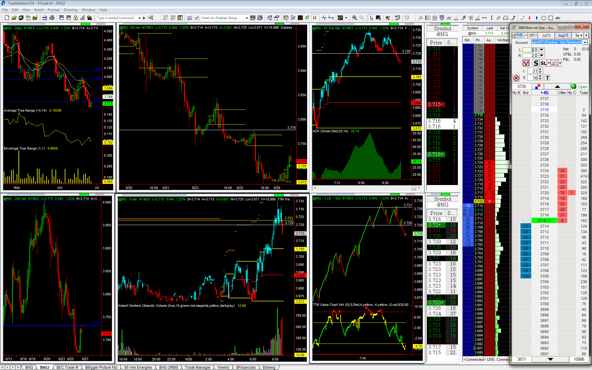Screen dimensions: 592x370
Task: Click the Zoom Out magnifier icon
Action: pyautogui.click(x=362, y=18)
